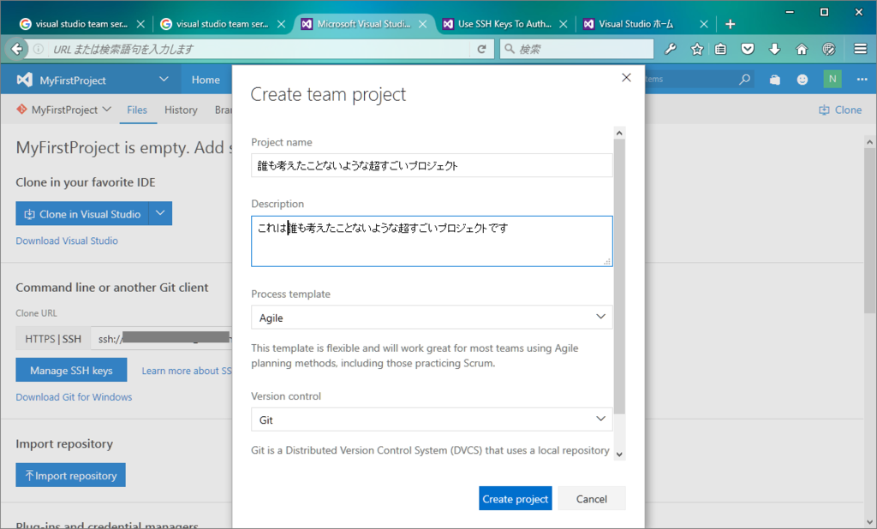Open the bookmarks list icon

pos(720,49)
